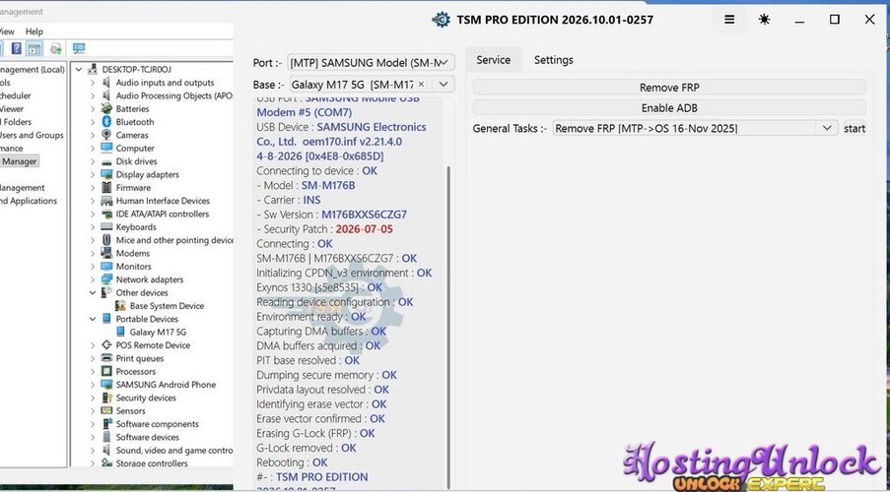Select the Firmware category icon

(x=106, y=188)
